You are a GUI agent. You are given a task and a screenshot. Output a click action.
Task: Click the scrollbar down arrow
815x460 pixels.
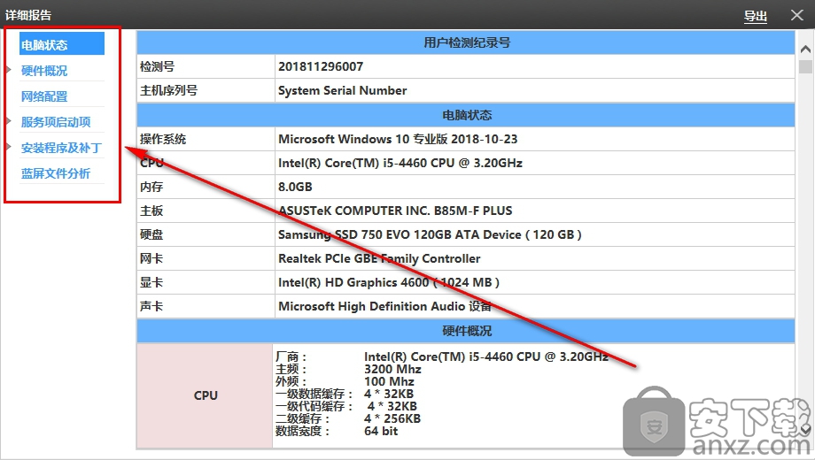pyautogui.click(x=805, y=431)
